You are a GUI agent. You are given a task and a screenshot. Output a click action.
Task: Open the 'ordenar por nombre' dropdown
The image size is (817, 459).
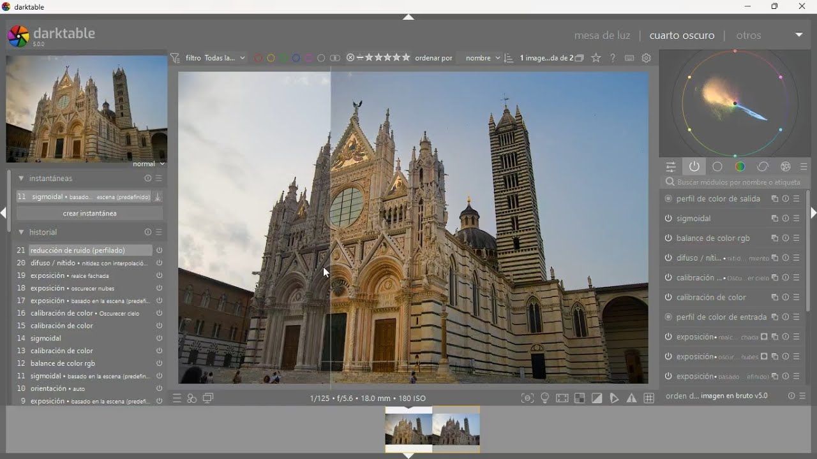click(x=483, y=58)
